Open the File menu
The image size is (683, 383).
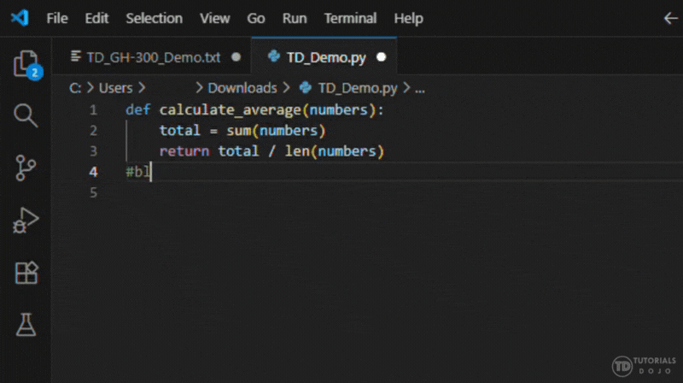(57, 18)
